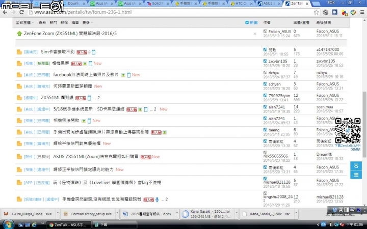Reload the ZenTalk forum page
The height and width of the screenshot is (229, 367).
pos(21,12)
